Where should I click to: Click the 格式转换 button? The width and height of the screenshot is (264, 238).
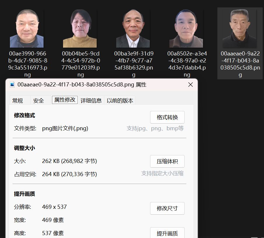[x=167, y=117]
